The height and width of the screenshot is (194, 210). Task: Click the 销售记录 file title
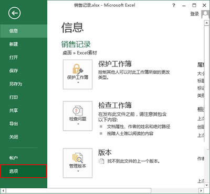[76, 44]
